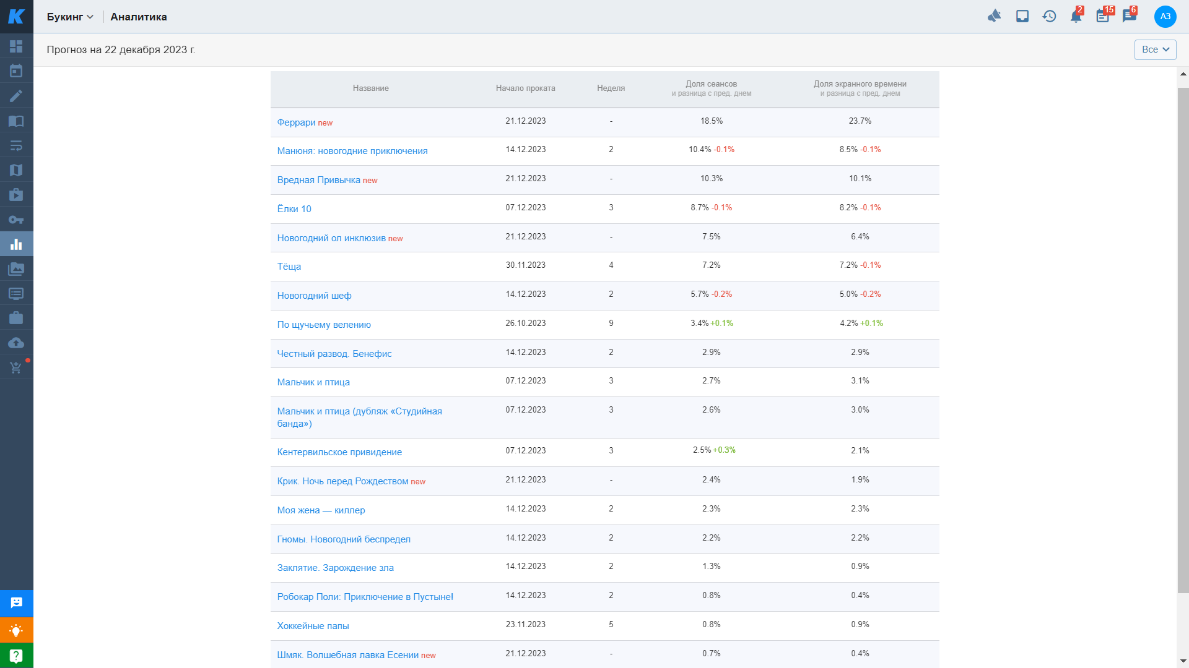
Task: Open the Феррари film link
Action: coord(296,122)
